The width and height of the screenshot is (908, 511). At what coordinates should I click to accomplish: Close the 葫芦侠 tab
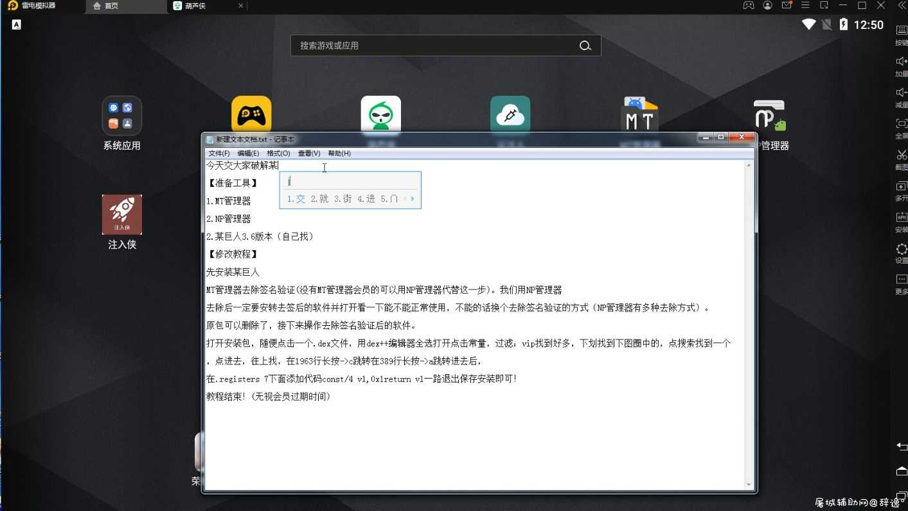pyautogui.click(x=241, y=6)
